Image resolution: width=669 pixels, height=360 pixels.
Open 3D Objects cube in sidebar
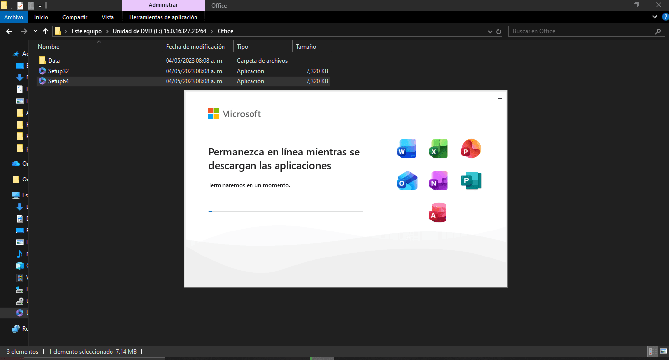(x=20, y=266)
